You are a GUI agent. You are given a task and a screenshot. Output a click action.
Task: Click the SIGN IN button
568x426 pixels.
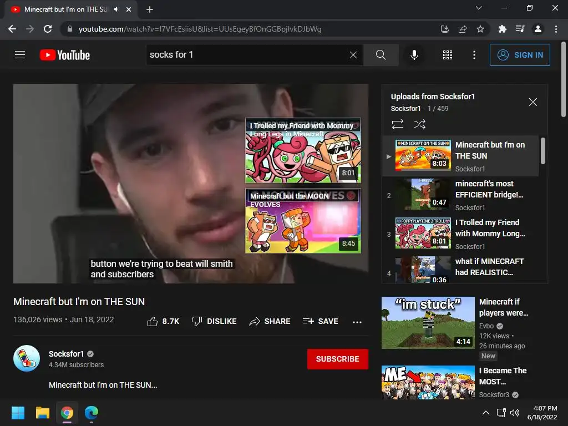520,55
